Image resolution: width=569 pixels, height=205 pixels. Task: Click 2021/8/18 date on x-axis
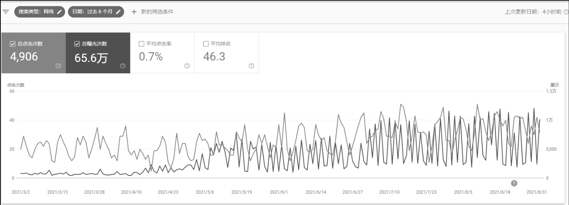tap(500, 192)
